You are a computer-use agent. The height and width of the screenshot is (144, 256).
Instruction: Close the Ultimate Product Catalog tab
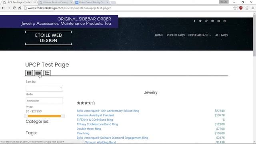click(71, 2)
